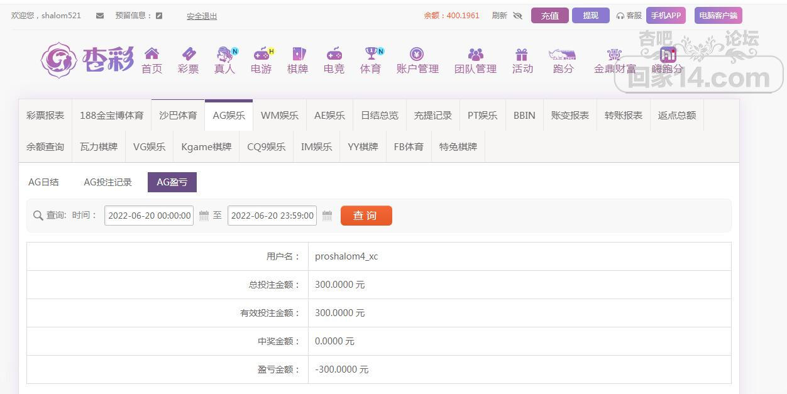Switch to the AG日结 sub-tab
787x394 pixels.
[x=44, y=182]
